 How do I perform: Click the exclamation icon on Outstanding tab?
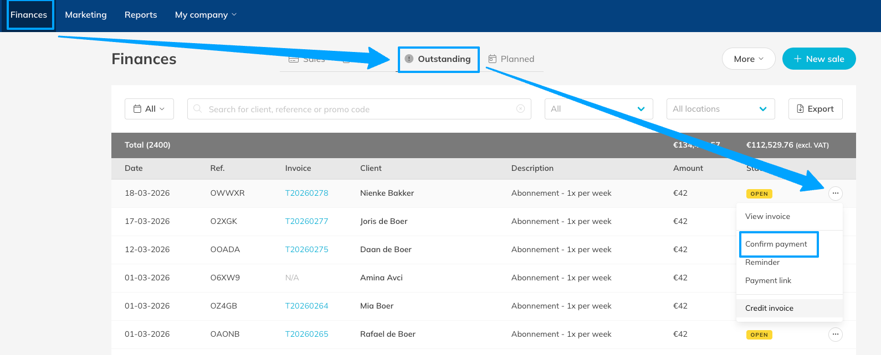409,59
